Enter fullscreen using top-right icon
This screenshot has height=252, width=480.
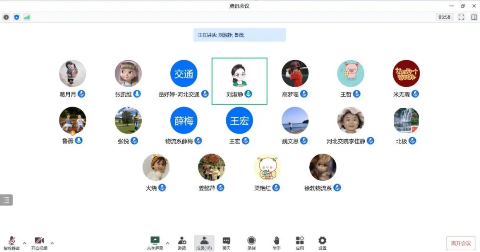pos(461,17)
